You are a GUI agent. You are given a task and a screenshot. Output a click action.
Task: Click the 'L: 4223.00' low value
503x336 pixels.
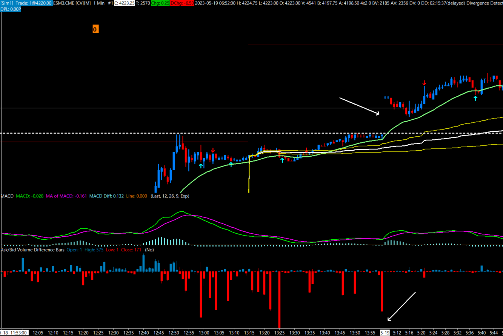tap(269, 3)
